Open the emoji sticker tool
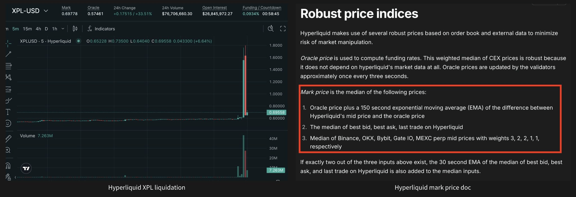The width and height of the screenshot is (576, 197). 8,124
